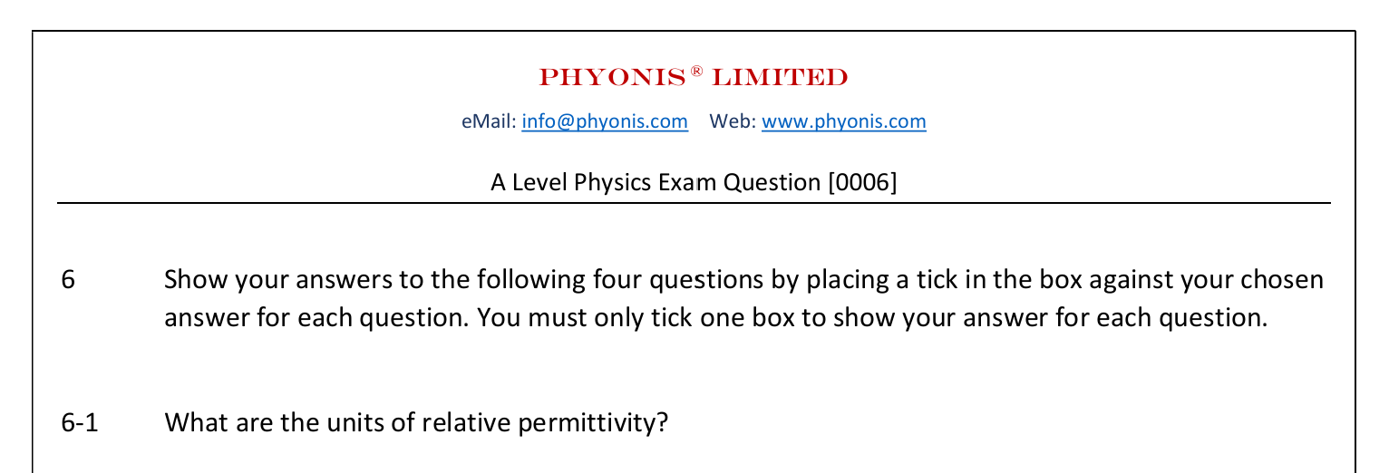Open the info@phyonis.com email link
1389x473 pixels.
click(x=605, y=121)
